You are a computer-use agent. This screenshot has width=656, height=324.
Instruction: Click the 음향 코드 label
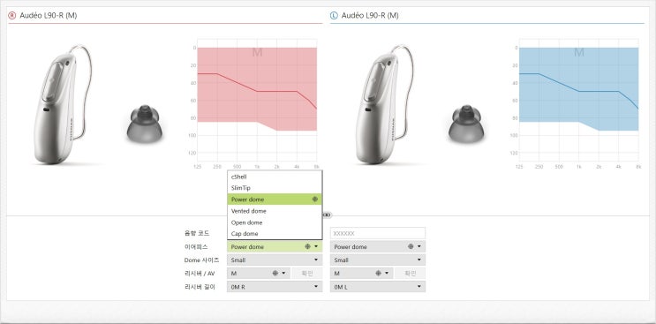(197, 233)
